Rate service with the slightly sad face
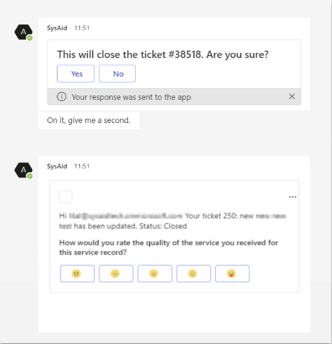The width and height of the screenshot is (332, 344). 116,273
